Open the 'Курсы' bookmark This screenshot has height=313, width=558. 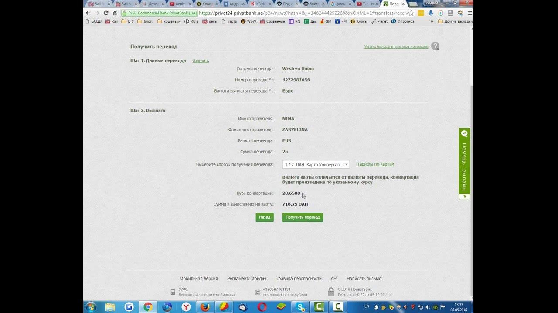pyautogui.click(x=359, y=21)
